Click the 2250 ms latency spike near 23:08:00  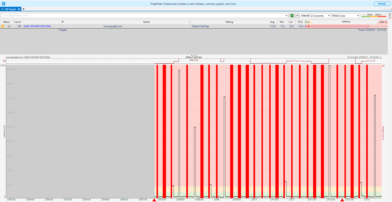point(179,133)
